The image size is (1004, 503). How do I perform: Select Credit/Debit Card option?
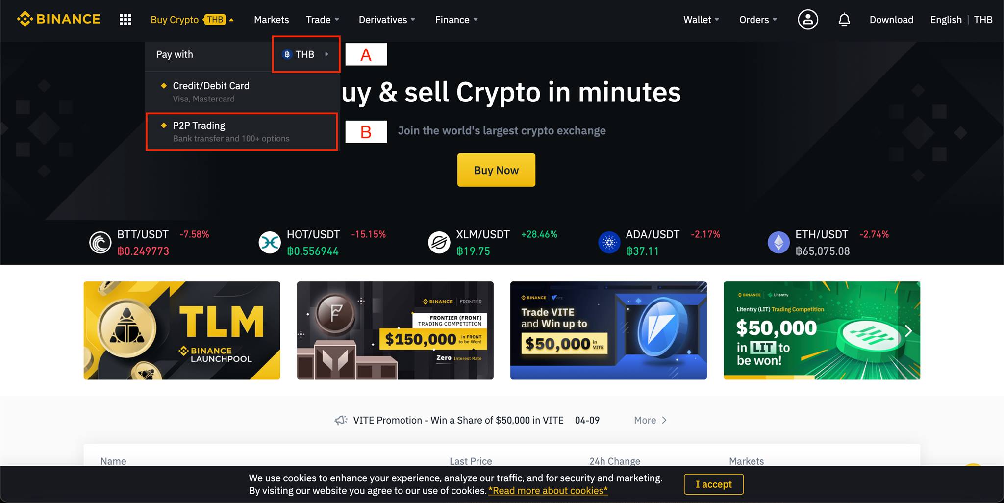point(242,92)
